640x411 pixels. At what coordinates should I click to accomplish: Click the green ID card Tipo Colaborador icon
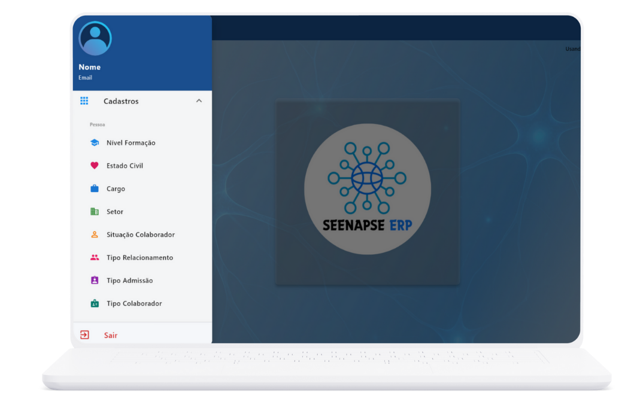pos(95,304)
